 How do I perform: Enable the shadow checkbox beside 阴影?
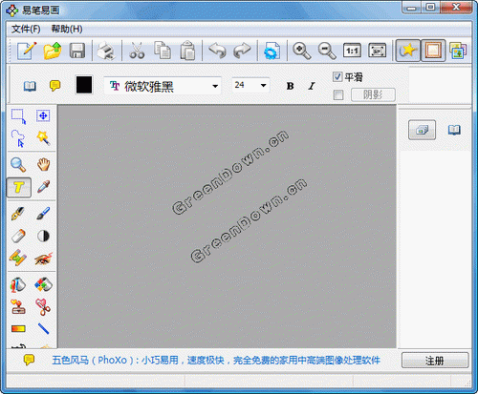(x=337, y=94)
